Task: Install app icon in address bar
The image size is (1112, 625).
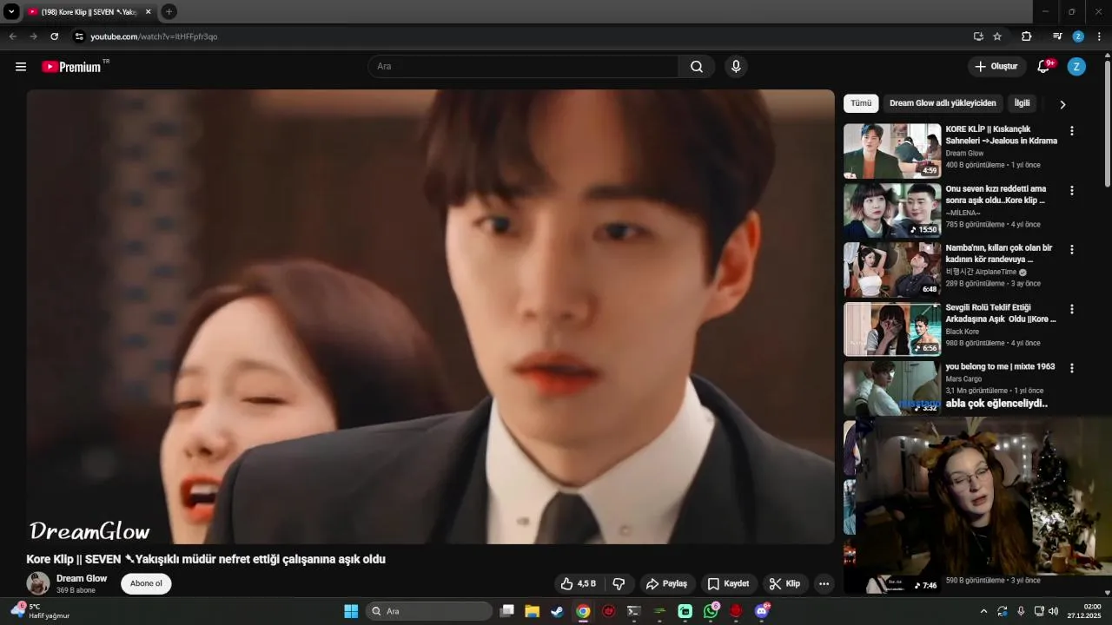Action: [x=978, y=36]
